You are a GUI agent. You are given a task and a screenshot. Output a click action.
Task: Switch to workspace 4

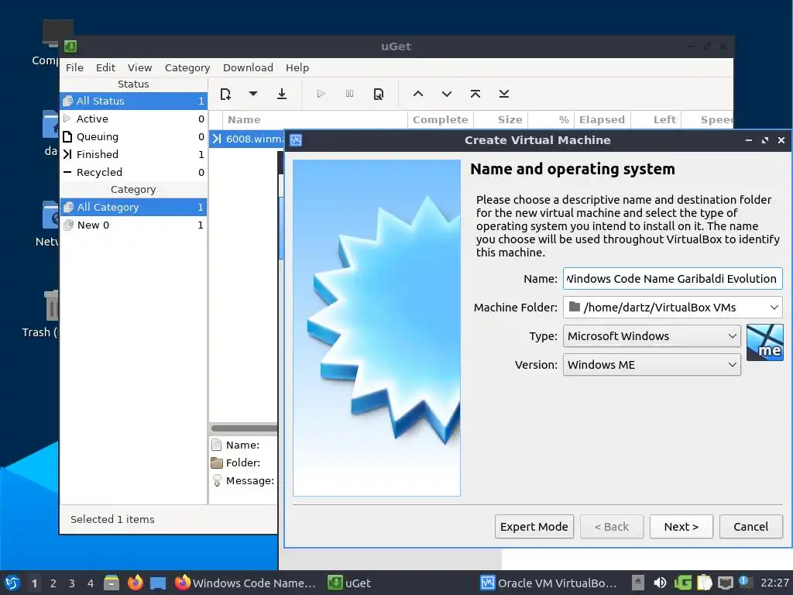coord(91,583)
